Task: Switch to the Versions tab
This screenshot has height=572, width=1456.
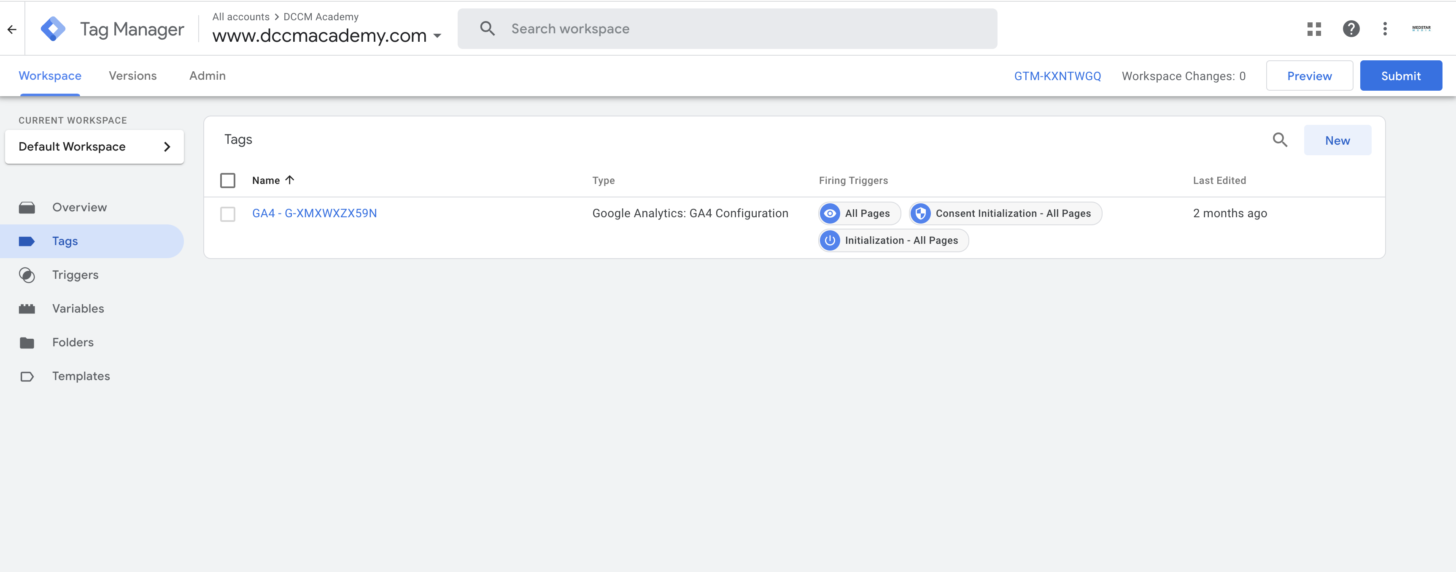Action: [133, 76]
